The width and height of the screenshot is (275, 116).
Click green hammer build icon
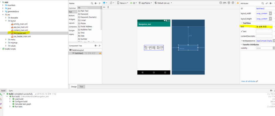(1, 95)
